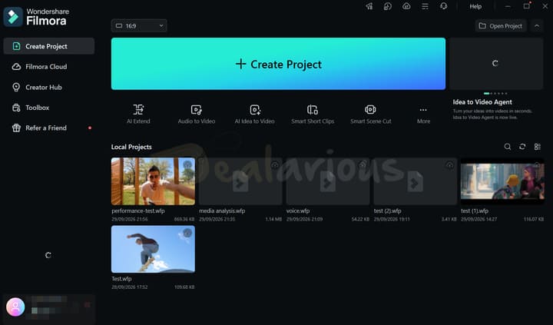This screenshot has height=325, width=553.
Task: Open the Idea to Video Agent promo
Action: tap(482, 102)
